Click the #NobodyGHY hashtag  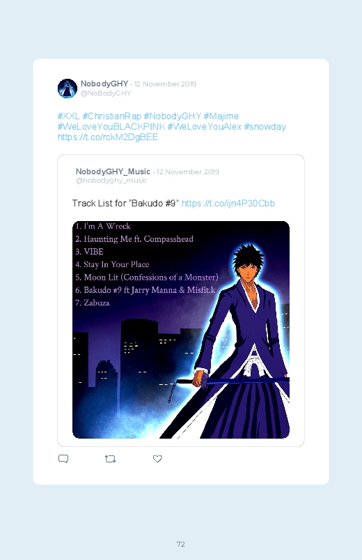172,116
